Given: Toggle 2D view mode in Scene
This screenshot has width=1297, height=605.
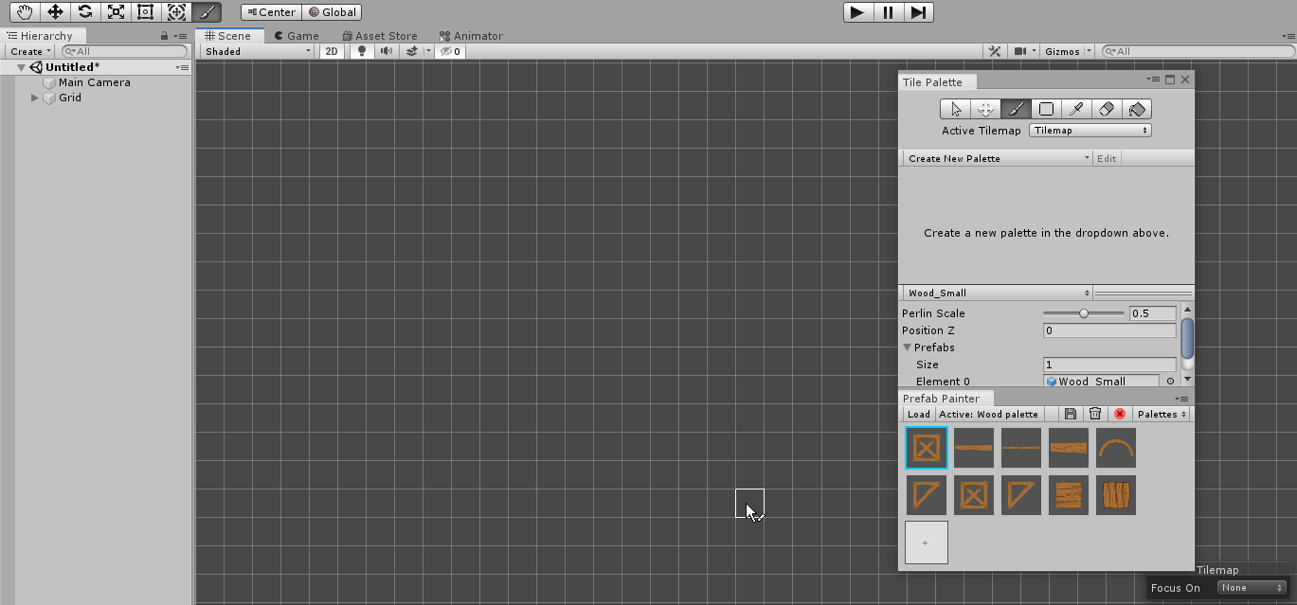Looking at the screenshot, I should pyautogui.click(x=332, y=51).
